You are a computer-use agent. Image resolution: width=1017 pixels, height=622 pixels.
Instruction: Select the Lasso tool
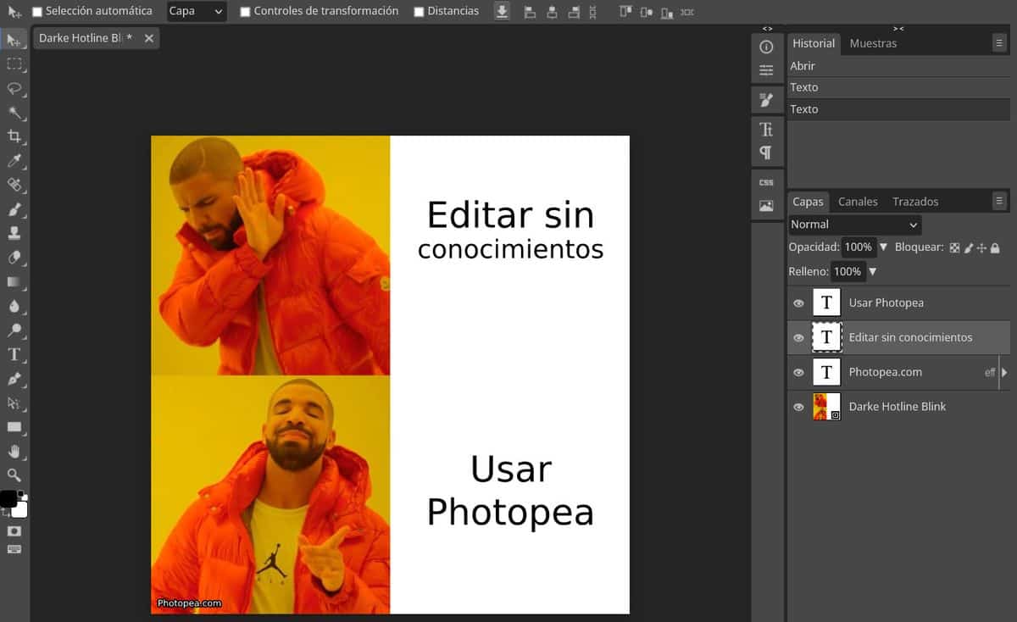[14, 88]
